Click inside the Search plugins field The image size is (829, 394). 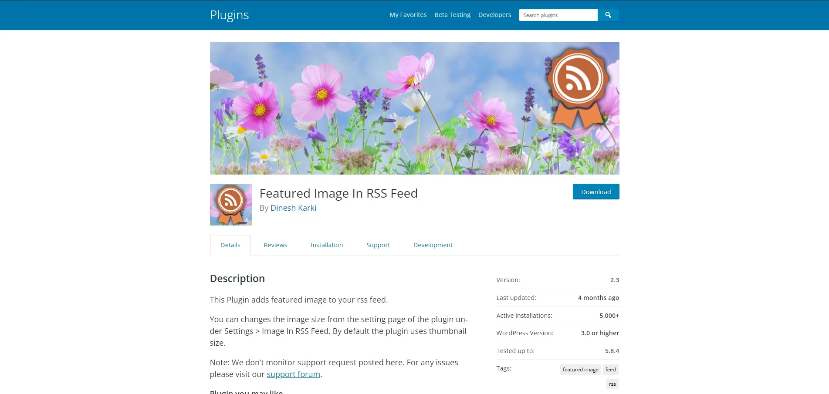pyautogui.click(x=558, y=15)
